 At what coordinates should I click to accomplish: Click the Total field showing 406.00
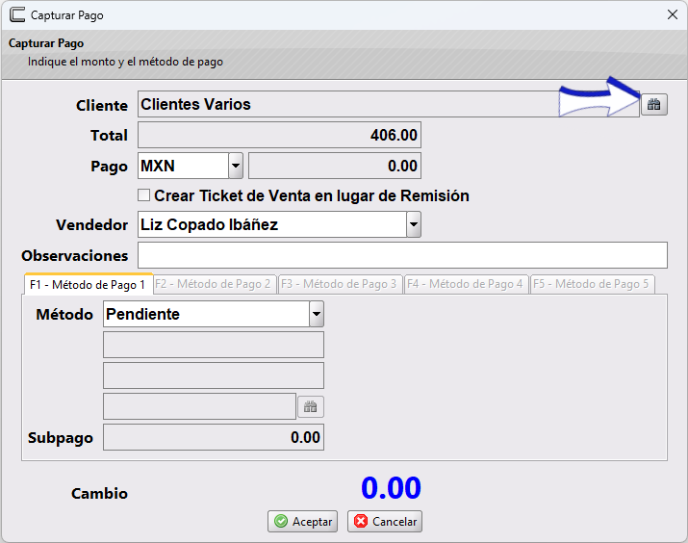click(279, 135)
